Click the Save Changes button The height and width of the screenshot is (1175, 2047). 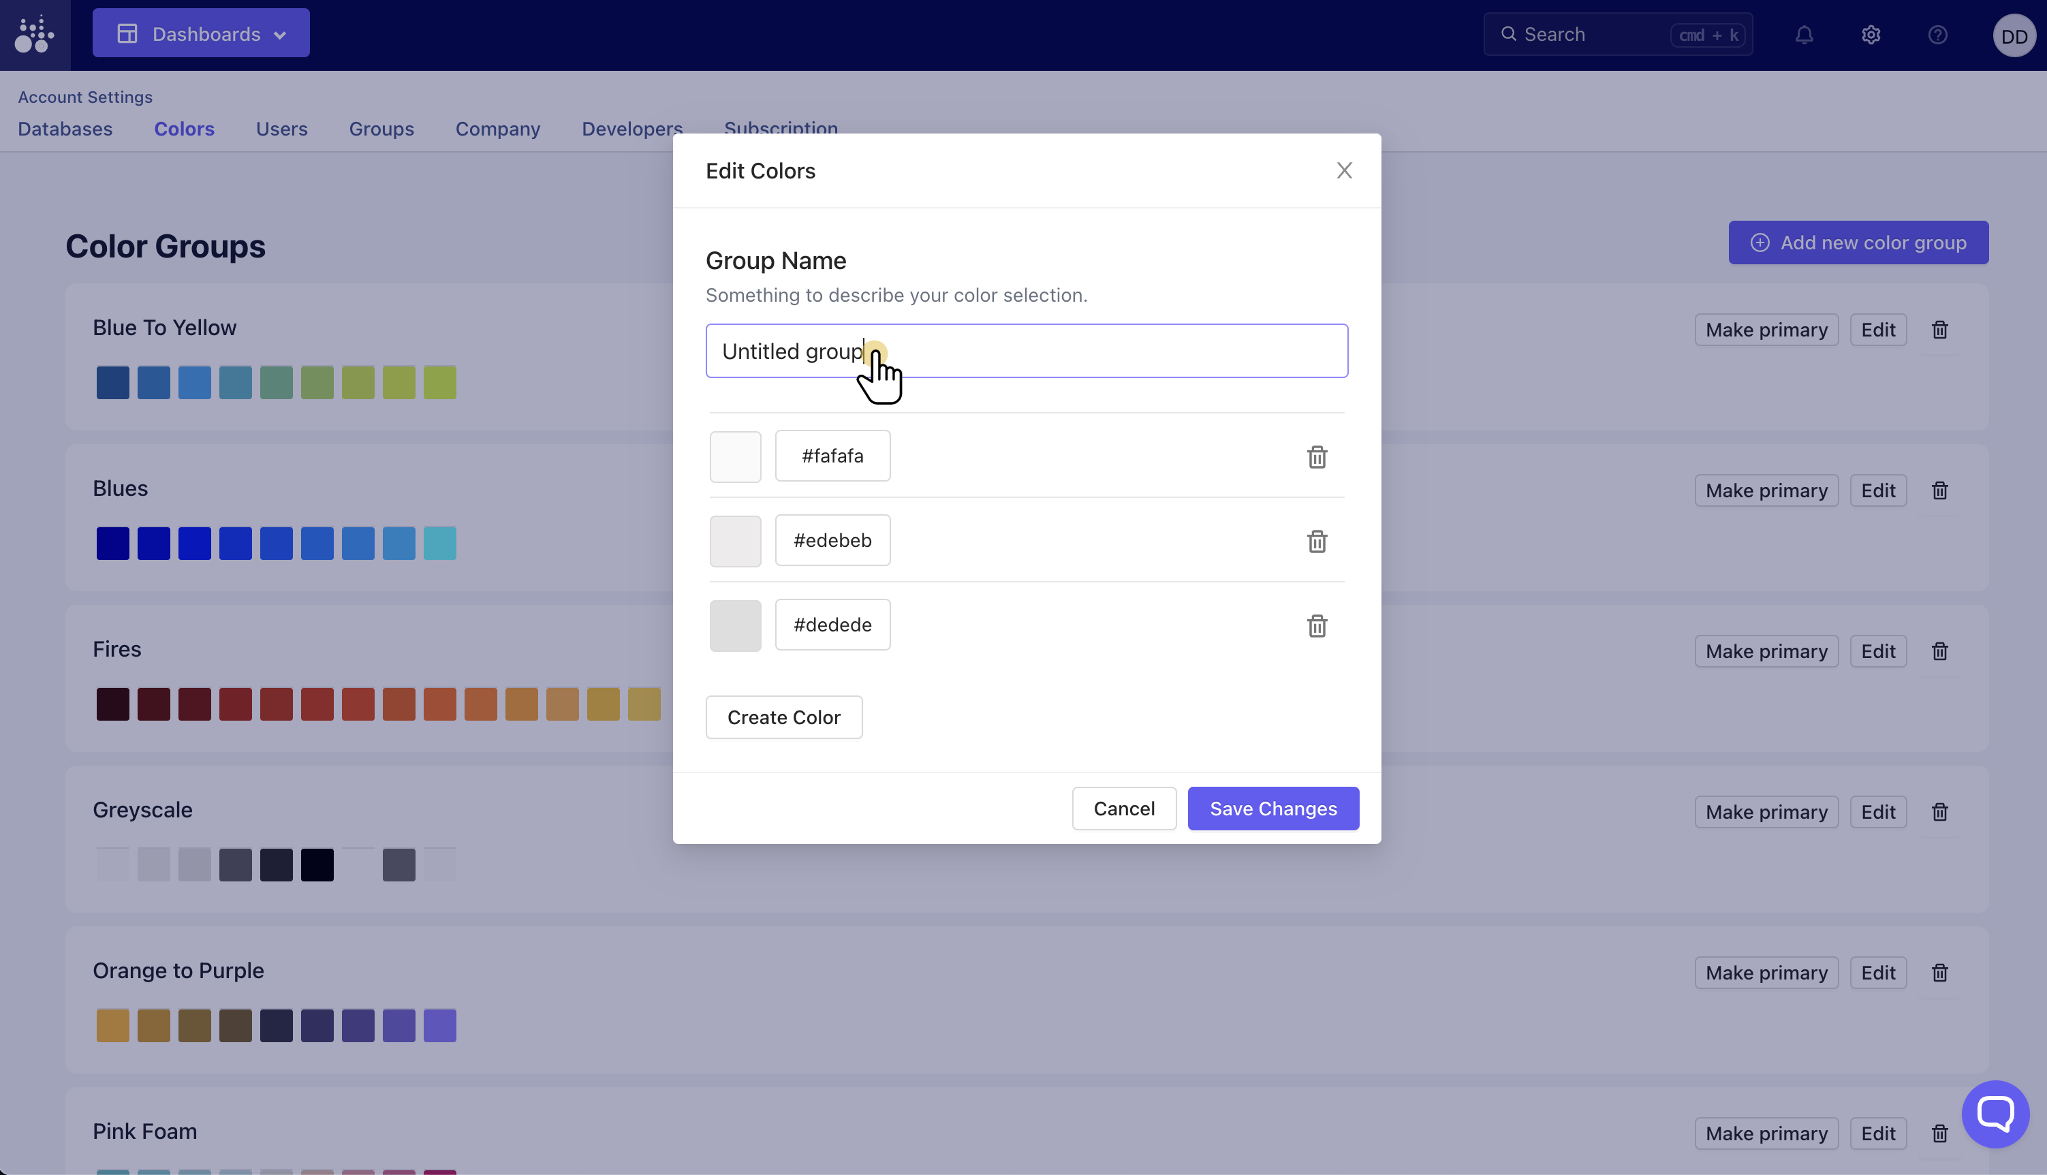coord(1272,809)
